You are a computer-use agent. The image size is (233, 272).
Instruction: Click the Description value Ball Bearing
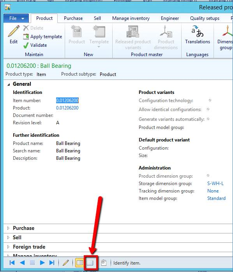[68, 158]
